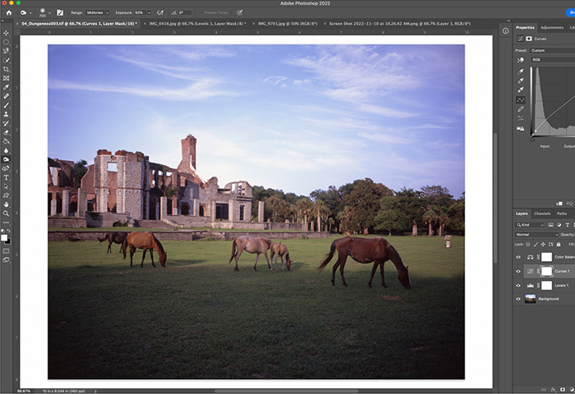This screenshot has height=394, width=575.
Task: Hide the Levels 1 layer
Action: click(518, 286)
